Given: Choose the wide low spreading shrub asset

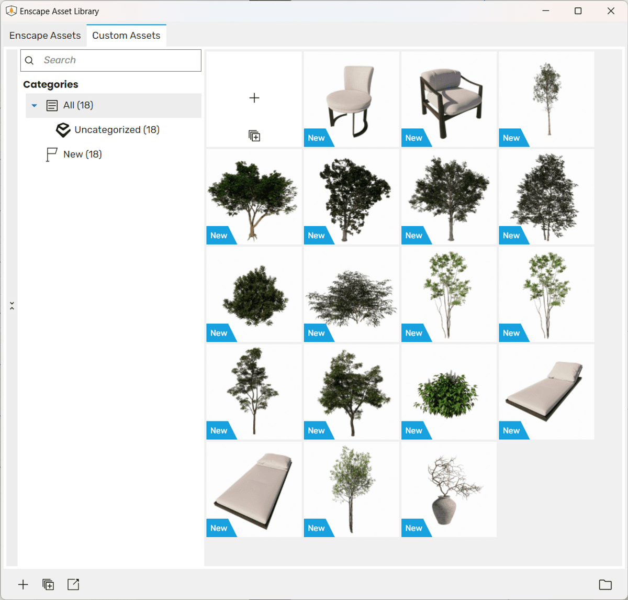Looking at the screenshot, I should click(352, 294).
